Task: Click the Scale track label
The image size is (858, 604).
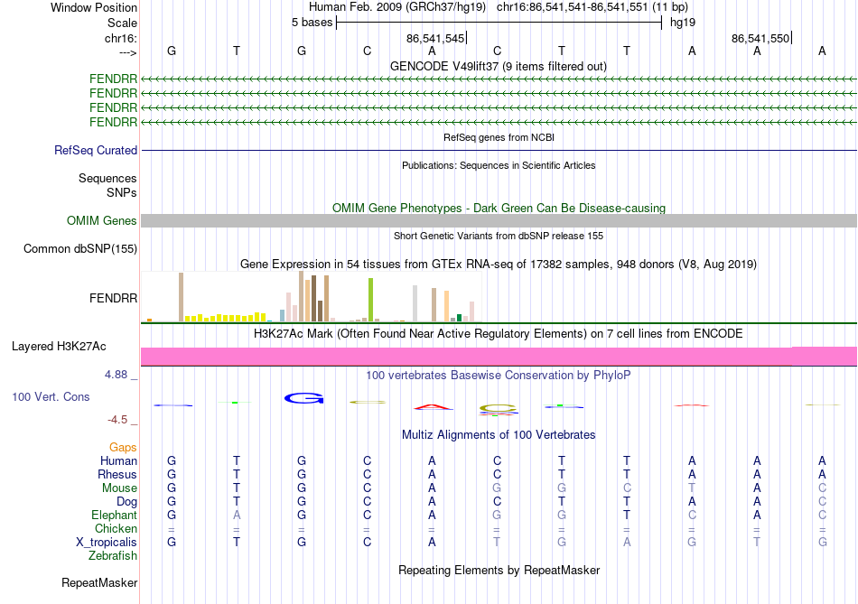Action: click(x=122, y=23)
